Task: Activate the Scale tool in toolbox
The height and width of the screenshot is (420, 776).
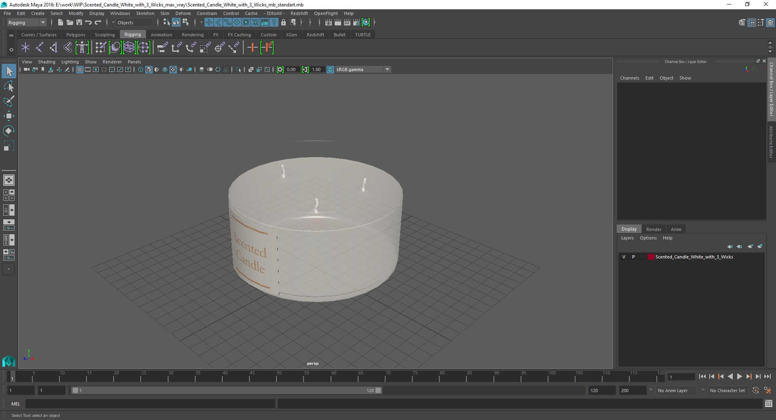Action: (x=9, y=146)
